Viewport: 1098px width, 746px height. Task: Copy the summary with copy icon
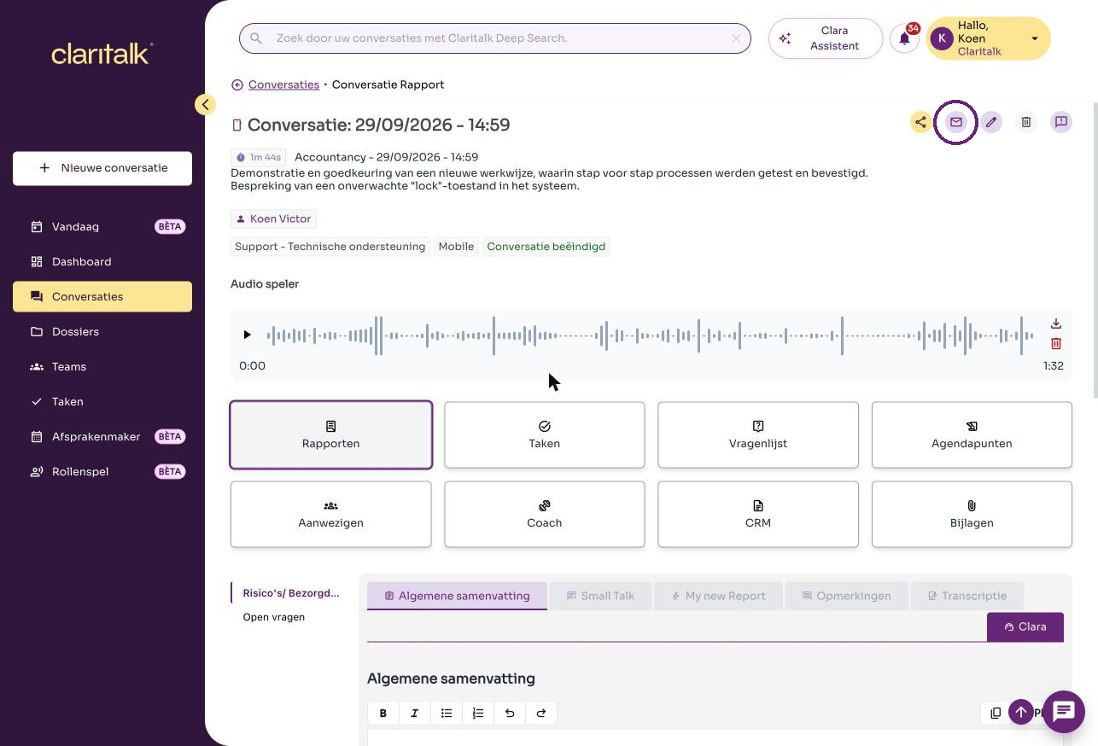tap(996, 713)
